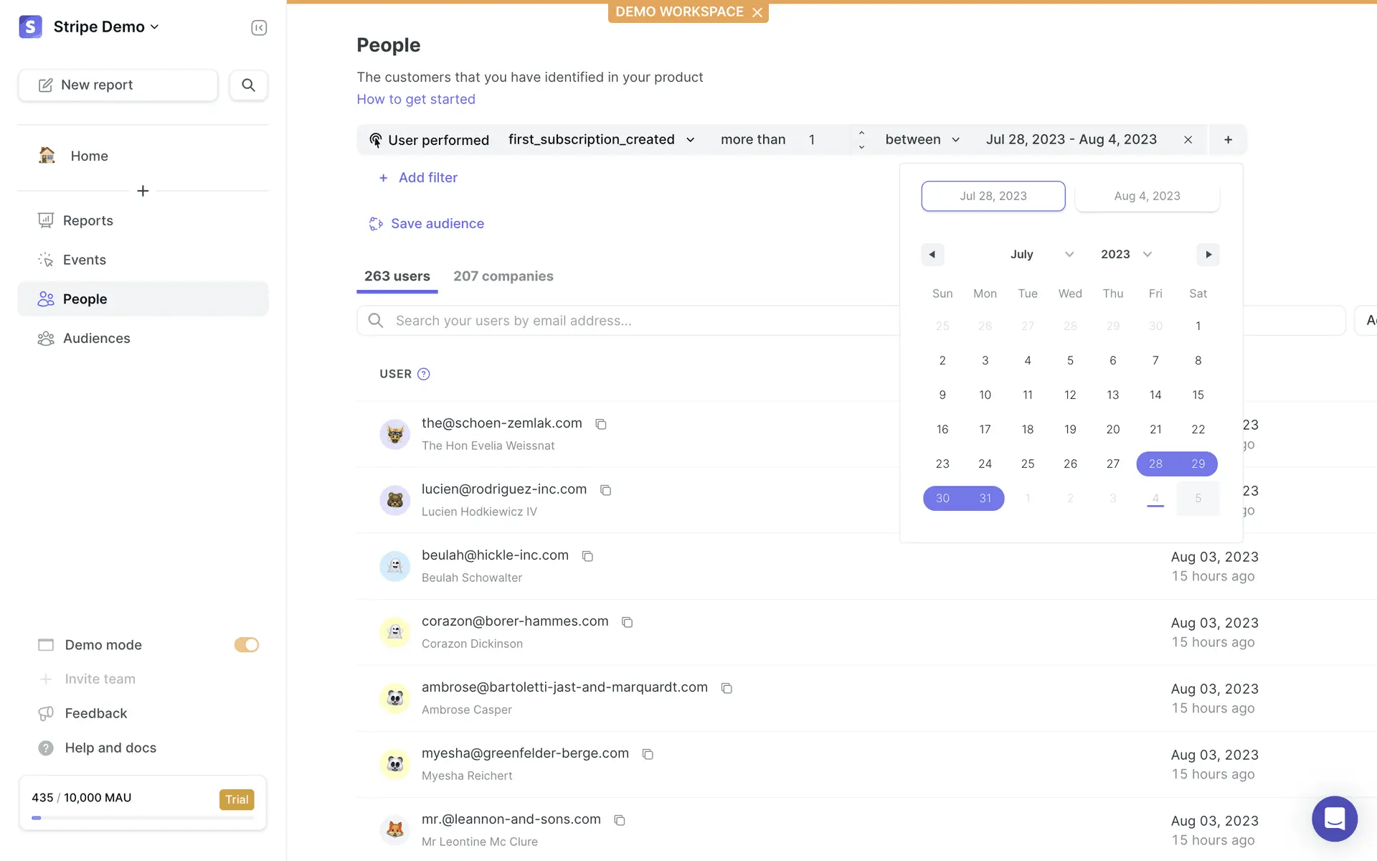
Task: Open the first_subscription_created event dropdown
Action: click(601, 139)
